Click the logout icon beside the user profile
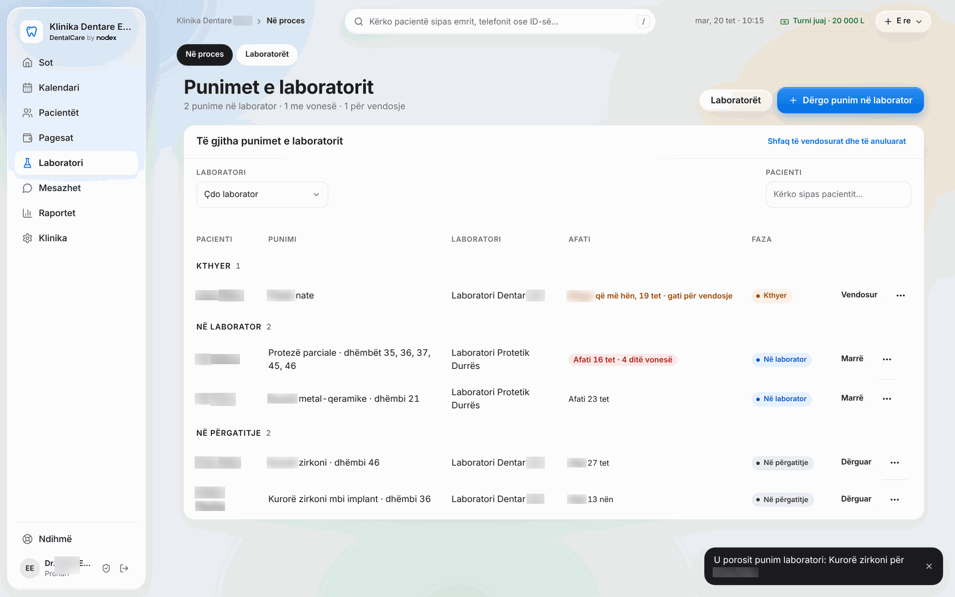955x597 pixels. click(124, 568)
